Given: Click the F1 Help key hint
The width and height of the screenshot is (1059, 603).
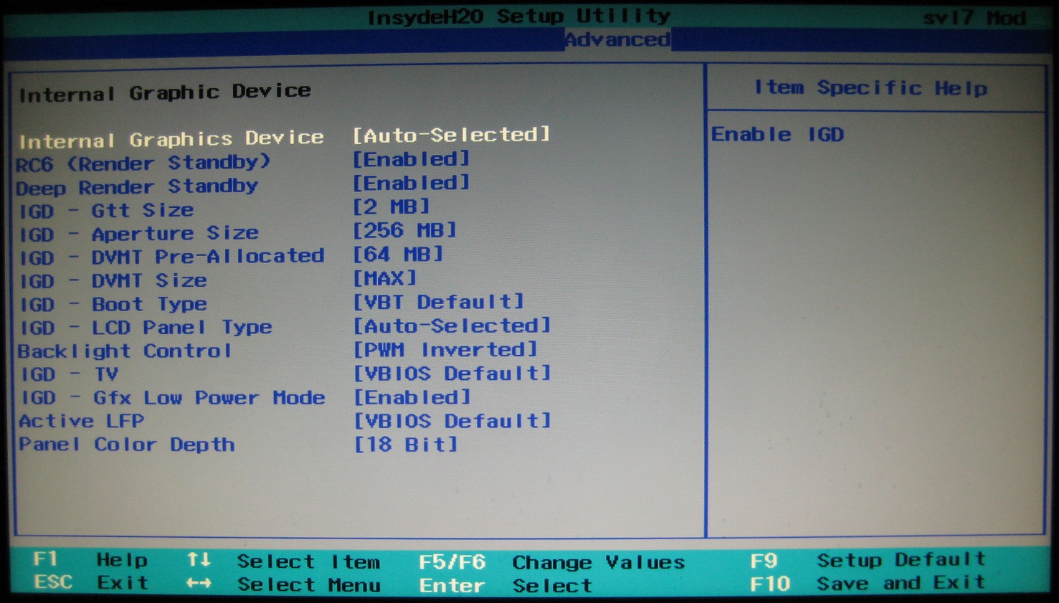Looking at the screenshot, I should (90, 560).
